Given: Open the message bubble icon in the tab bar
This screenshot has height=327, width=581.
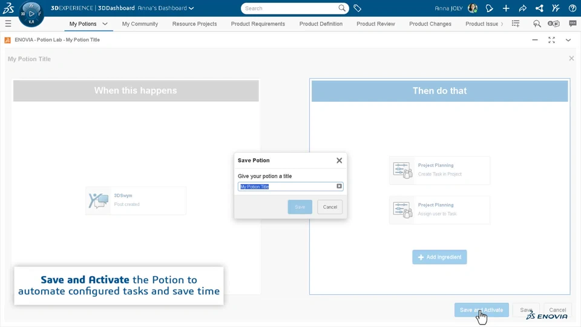Looking at the screenshot, I should point(573,24).
